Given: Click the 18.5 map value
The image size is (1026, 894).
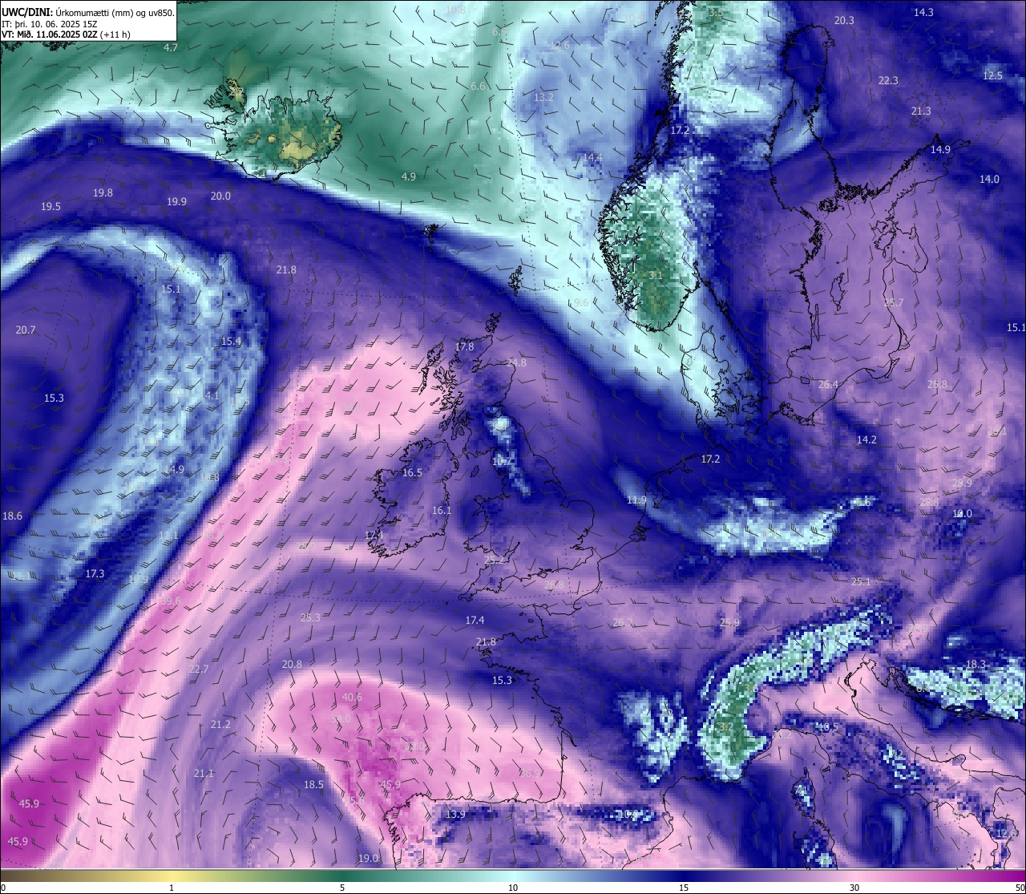Looking at the screenshot, I should pyautogui.click(x=313, y=785).
